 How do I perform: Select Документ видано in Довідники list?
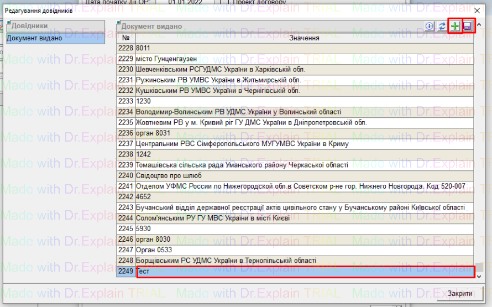pos(54,38)
